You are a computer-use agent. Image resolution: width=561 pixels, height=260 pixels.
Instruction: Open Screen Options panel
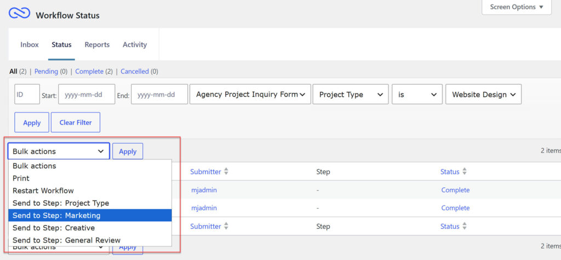[x=516, y=7]
